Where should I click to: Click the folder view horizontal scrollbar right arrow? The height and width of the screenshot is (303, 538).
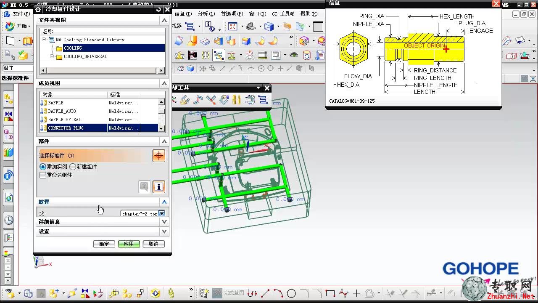point(161,71)
